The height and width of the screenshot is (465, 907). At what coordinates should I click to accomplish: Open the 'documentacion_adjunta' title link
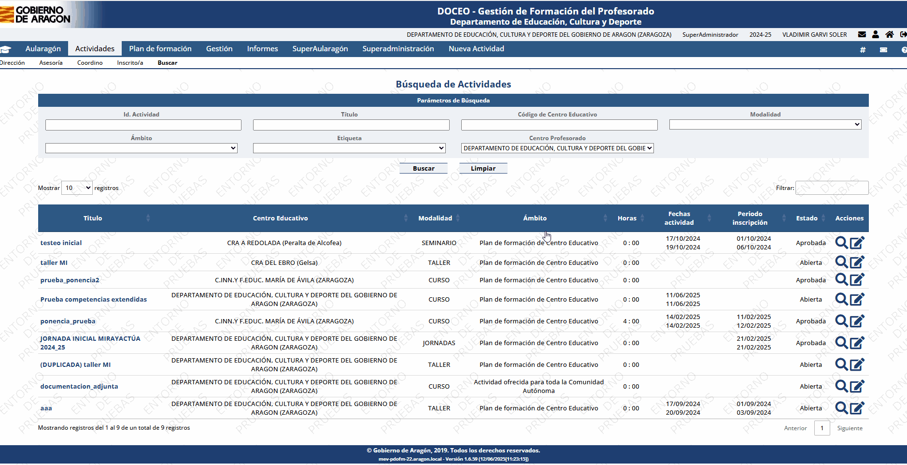click(x=79, y=386)
